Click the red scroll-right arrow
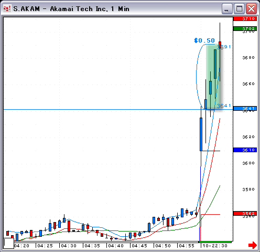The height and width of the screenshot is (252, 260). pos(253,245)
